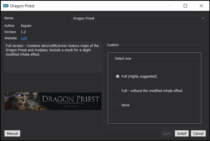Click the Manual button

tap(12, 133)
